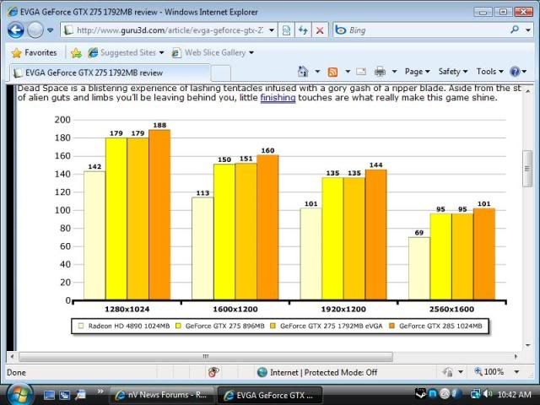This screenshot has width=540, height=405.
Task: Open the Safety menu
Action: tap(453, 72)
